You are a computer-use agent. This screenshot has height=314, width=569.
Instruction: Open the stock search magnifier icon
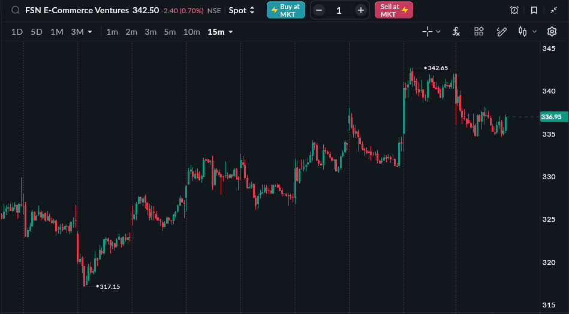point(15,10)
